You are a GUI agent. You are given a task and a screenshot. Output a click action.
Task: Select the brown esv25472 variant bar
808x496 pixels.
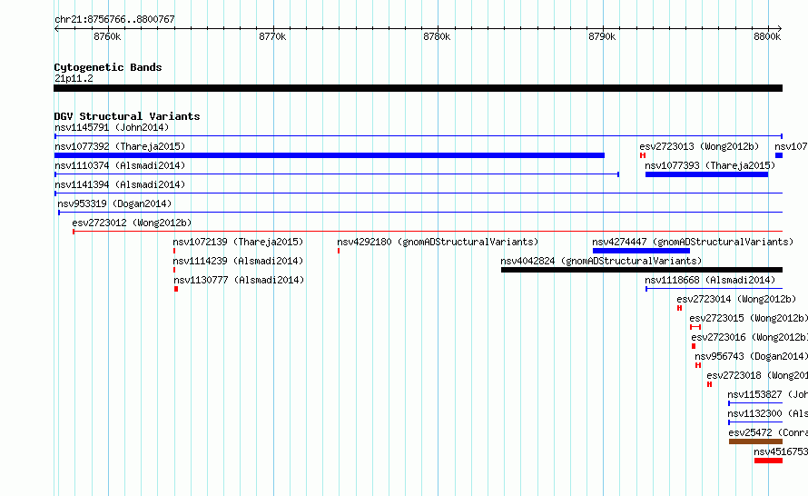click(x=756, y=441)
